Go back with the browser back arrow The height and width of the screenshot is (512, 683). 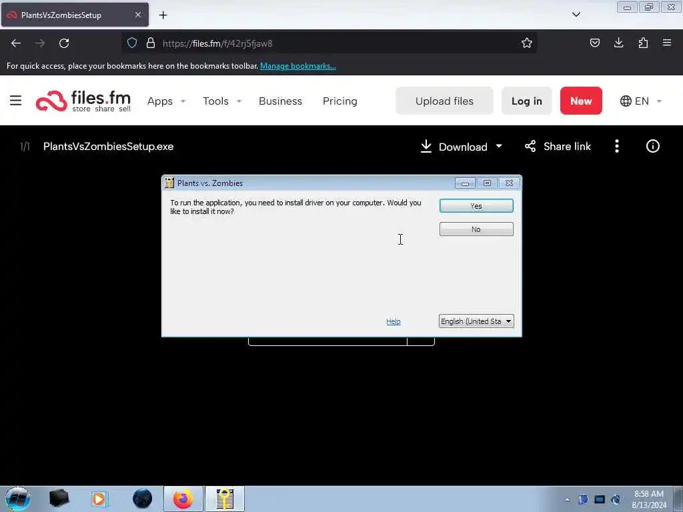(16, 43)
